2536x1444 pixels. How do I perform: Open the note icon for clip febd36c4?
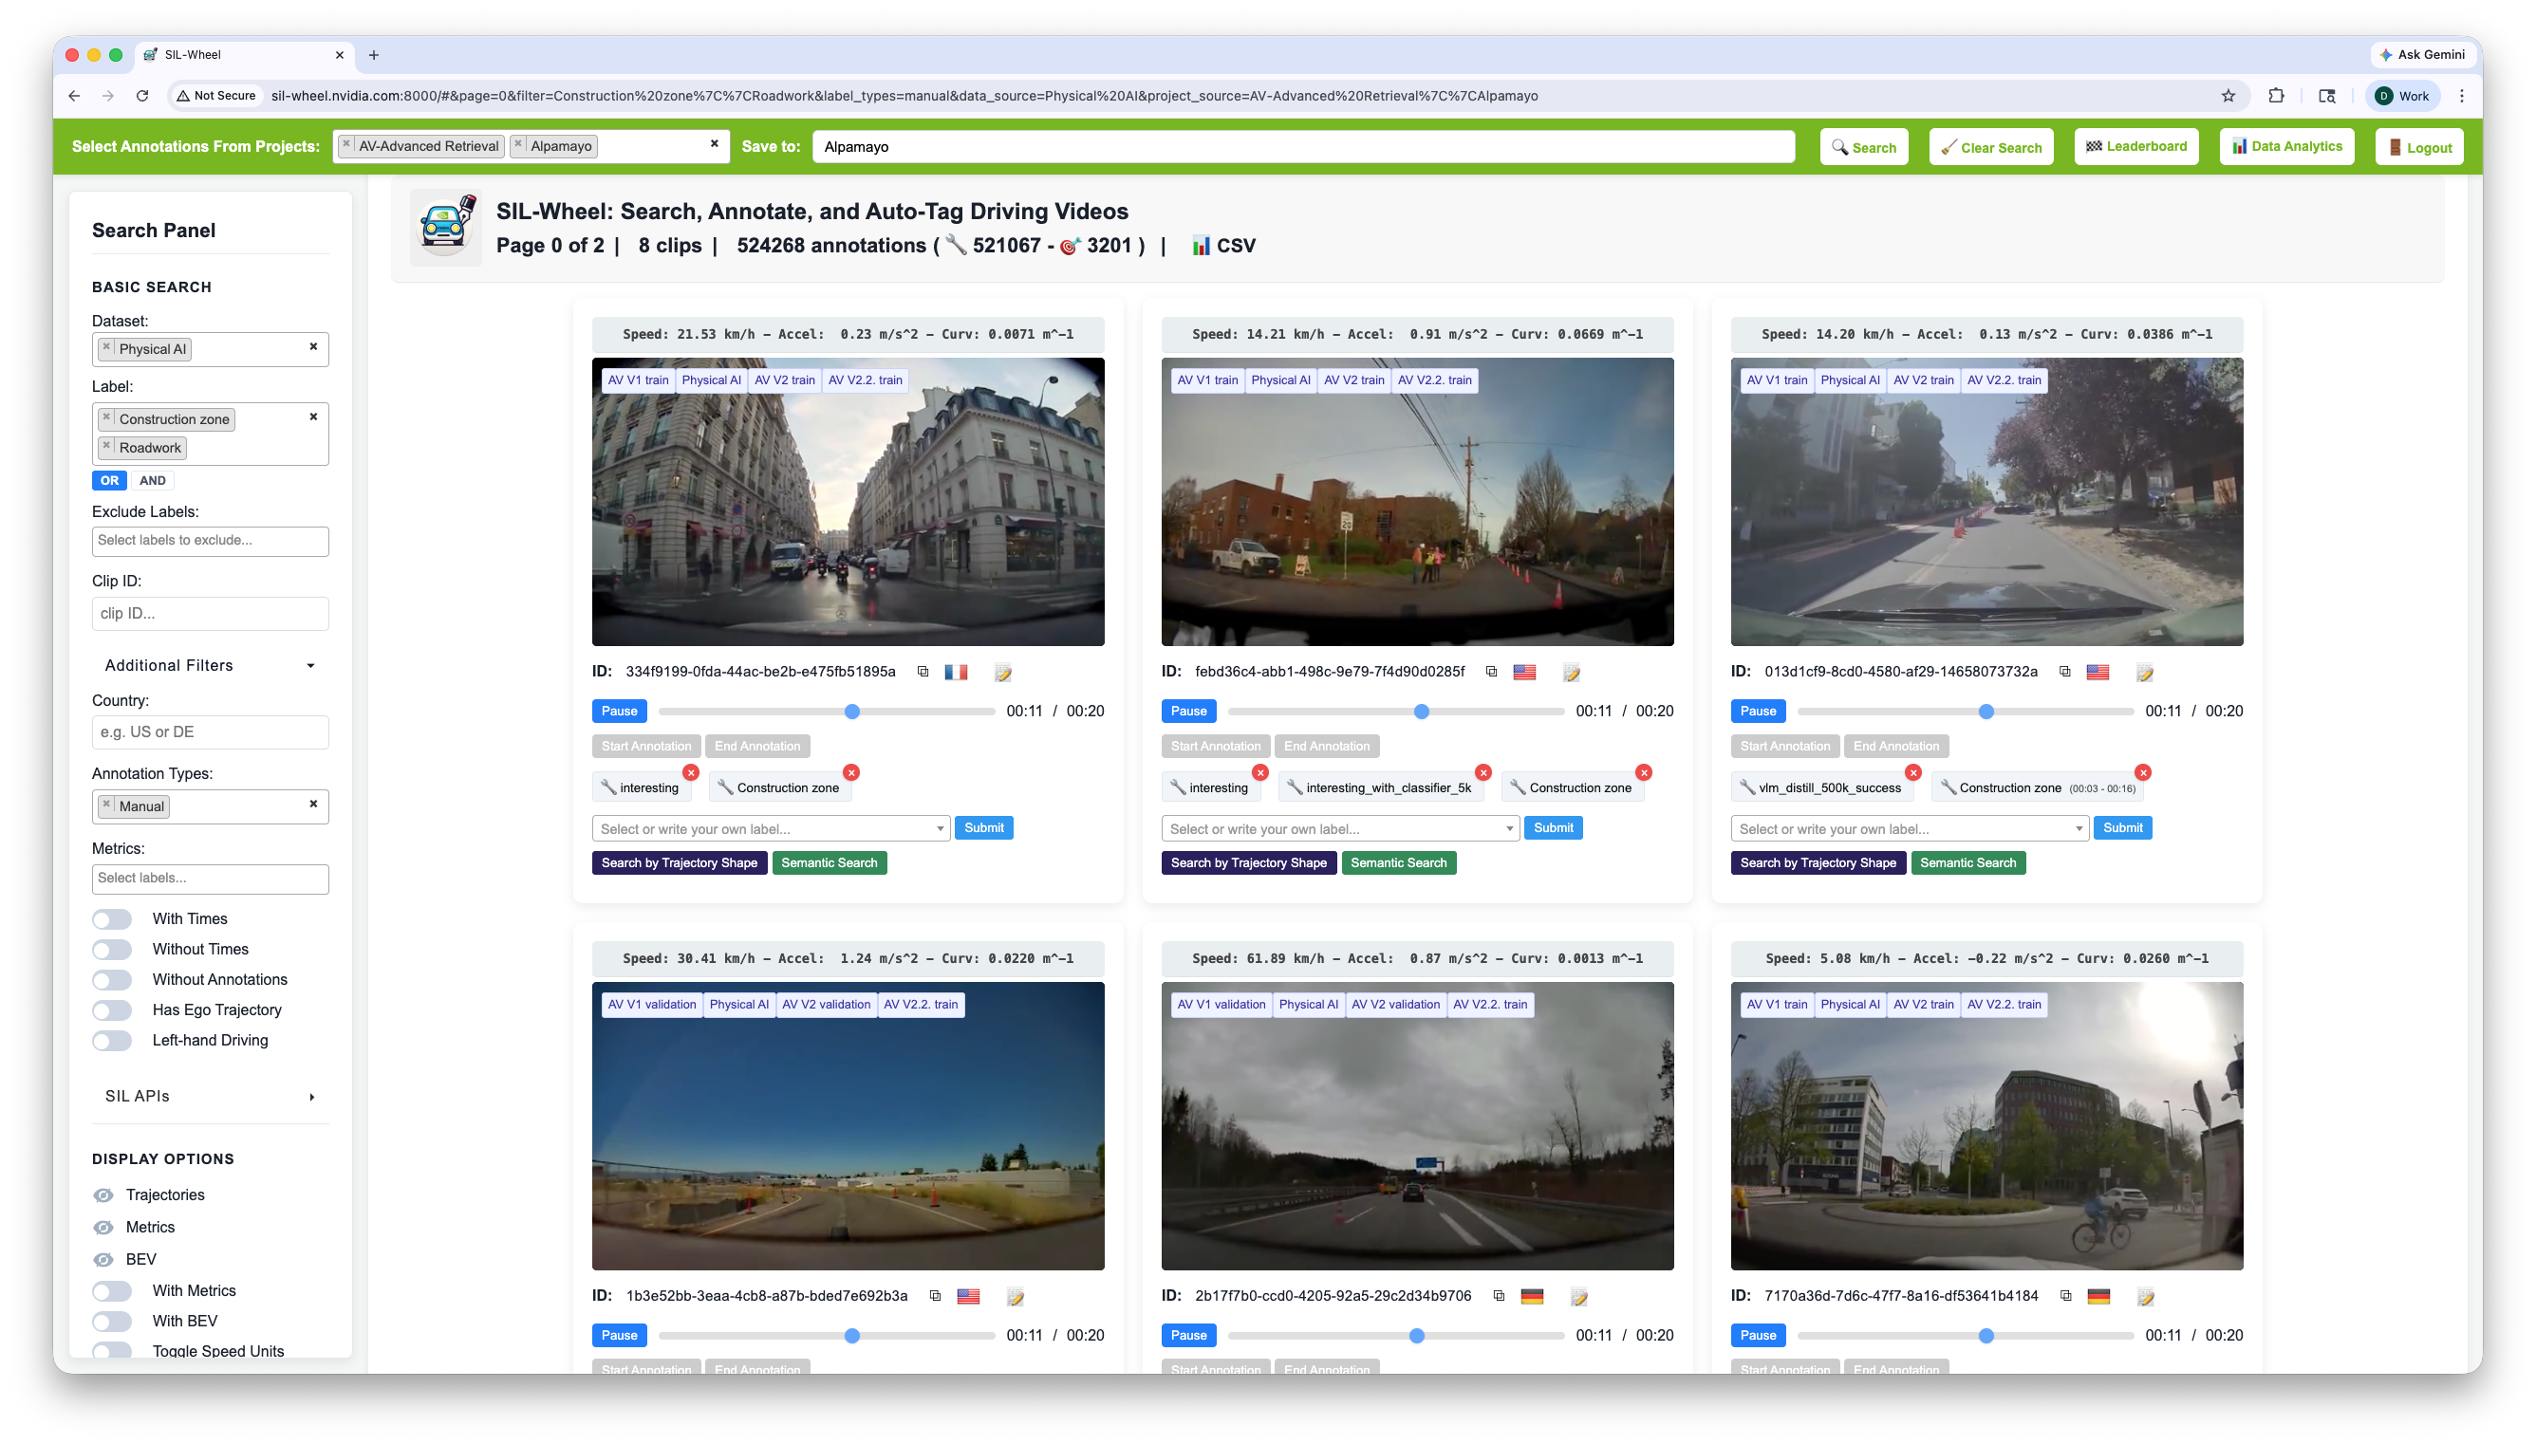[x=1571, y=673]
